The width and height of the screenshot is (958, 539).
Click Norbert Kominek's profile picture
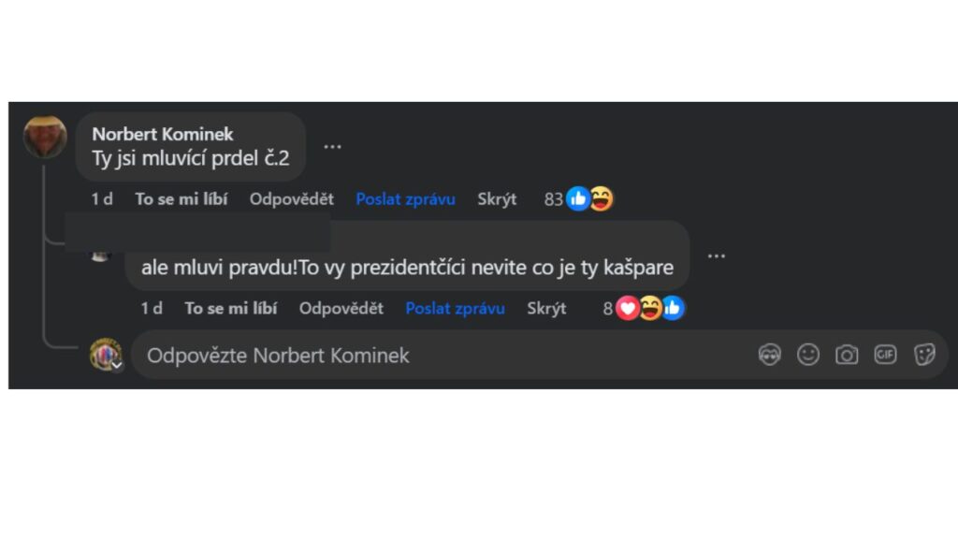pos(45,138)
